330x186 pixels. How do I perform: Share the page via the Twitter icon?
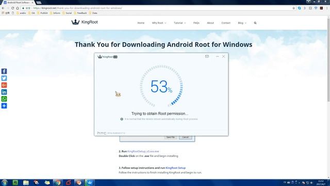[x=4, y=78]
